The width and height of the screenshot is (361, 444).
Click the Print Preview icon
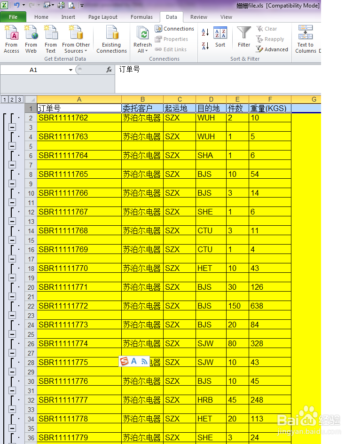point(72,5)
